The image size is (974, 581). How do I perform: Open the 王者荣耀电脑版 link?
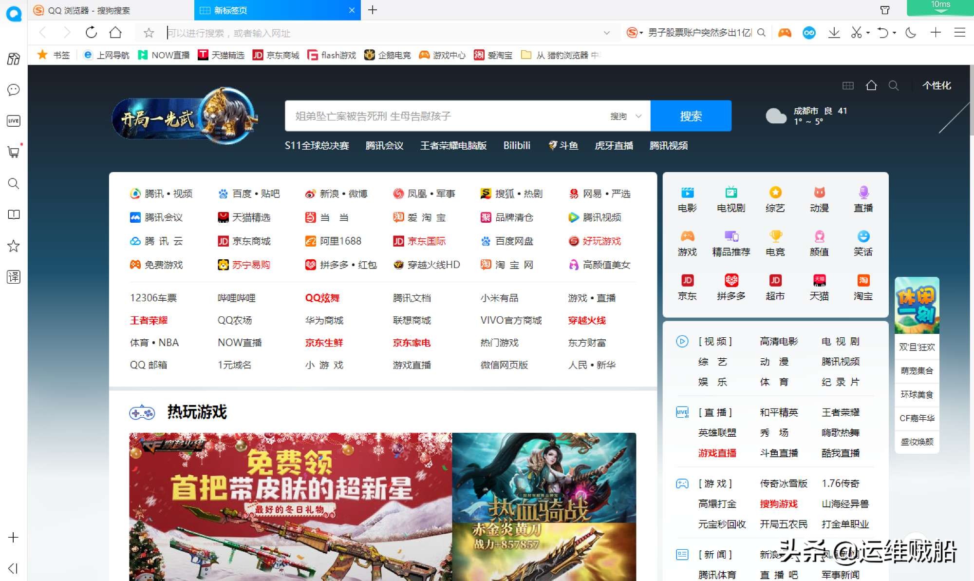pos(453,145)
